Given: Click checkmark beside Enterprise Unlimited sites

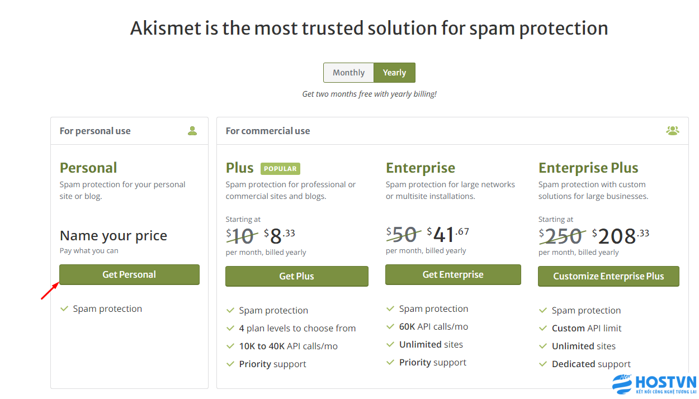Looking at the screenshot, I should (390, 344).
